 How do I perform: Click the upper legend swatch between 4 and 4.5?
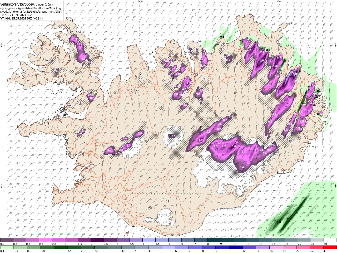149,240
